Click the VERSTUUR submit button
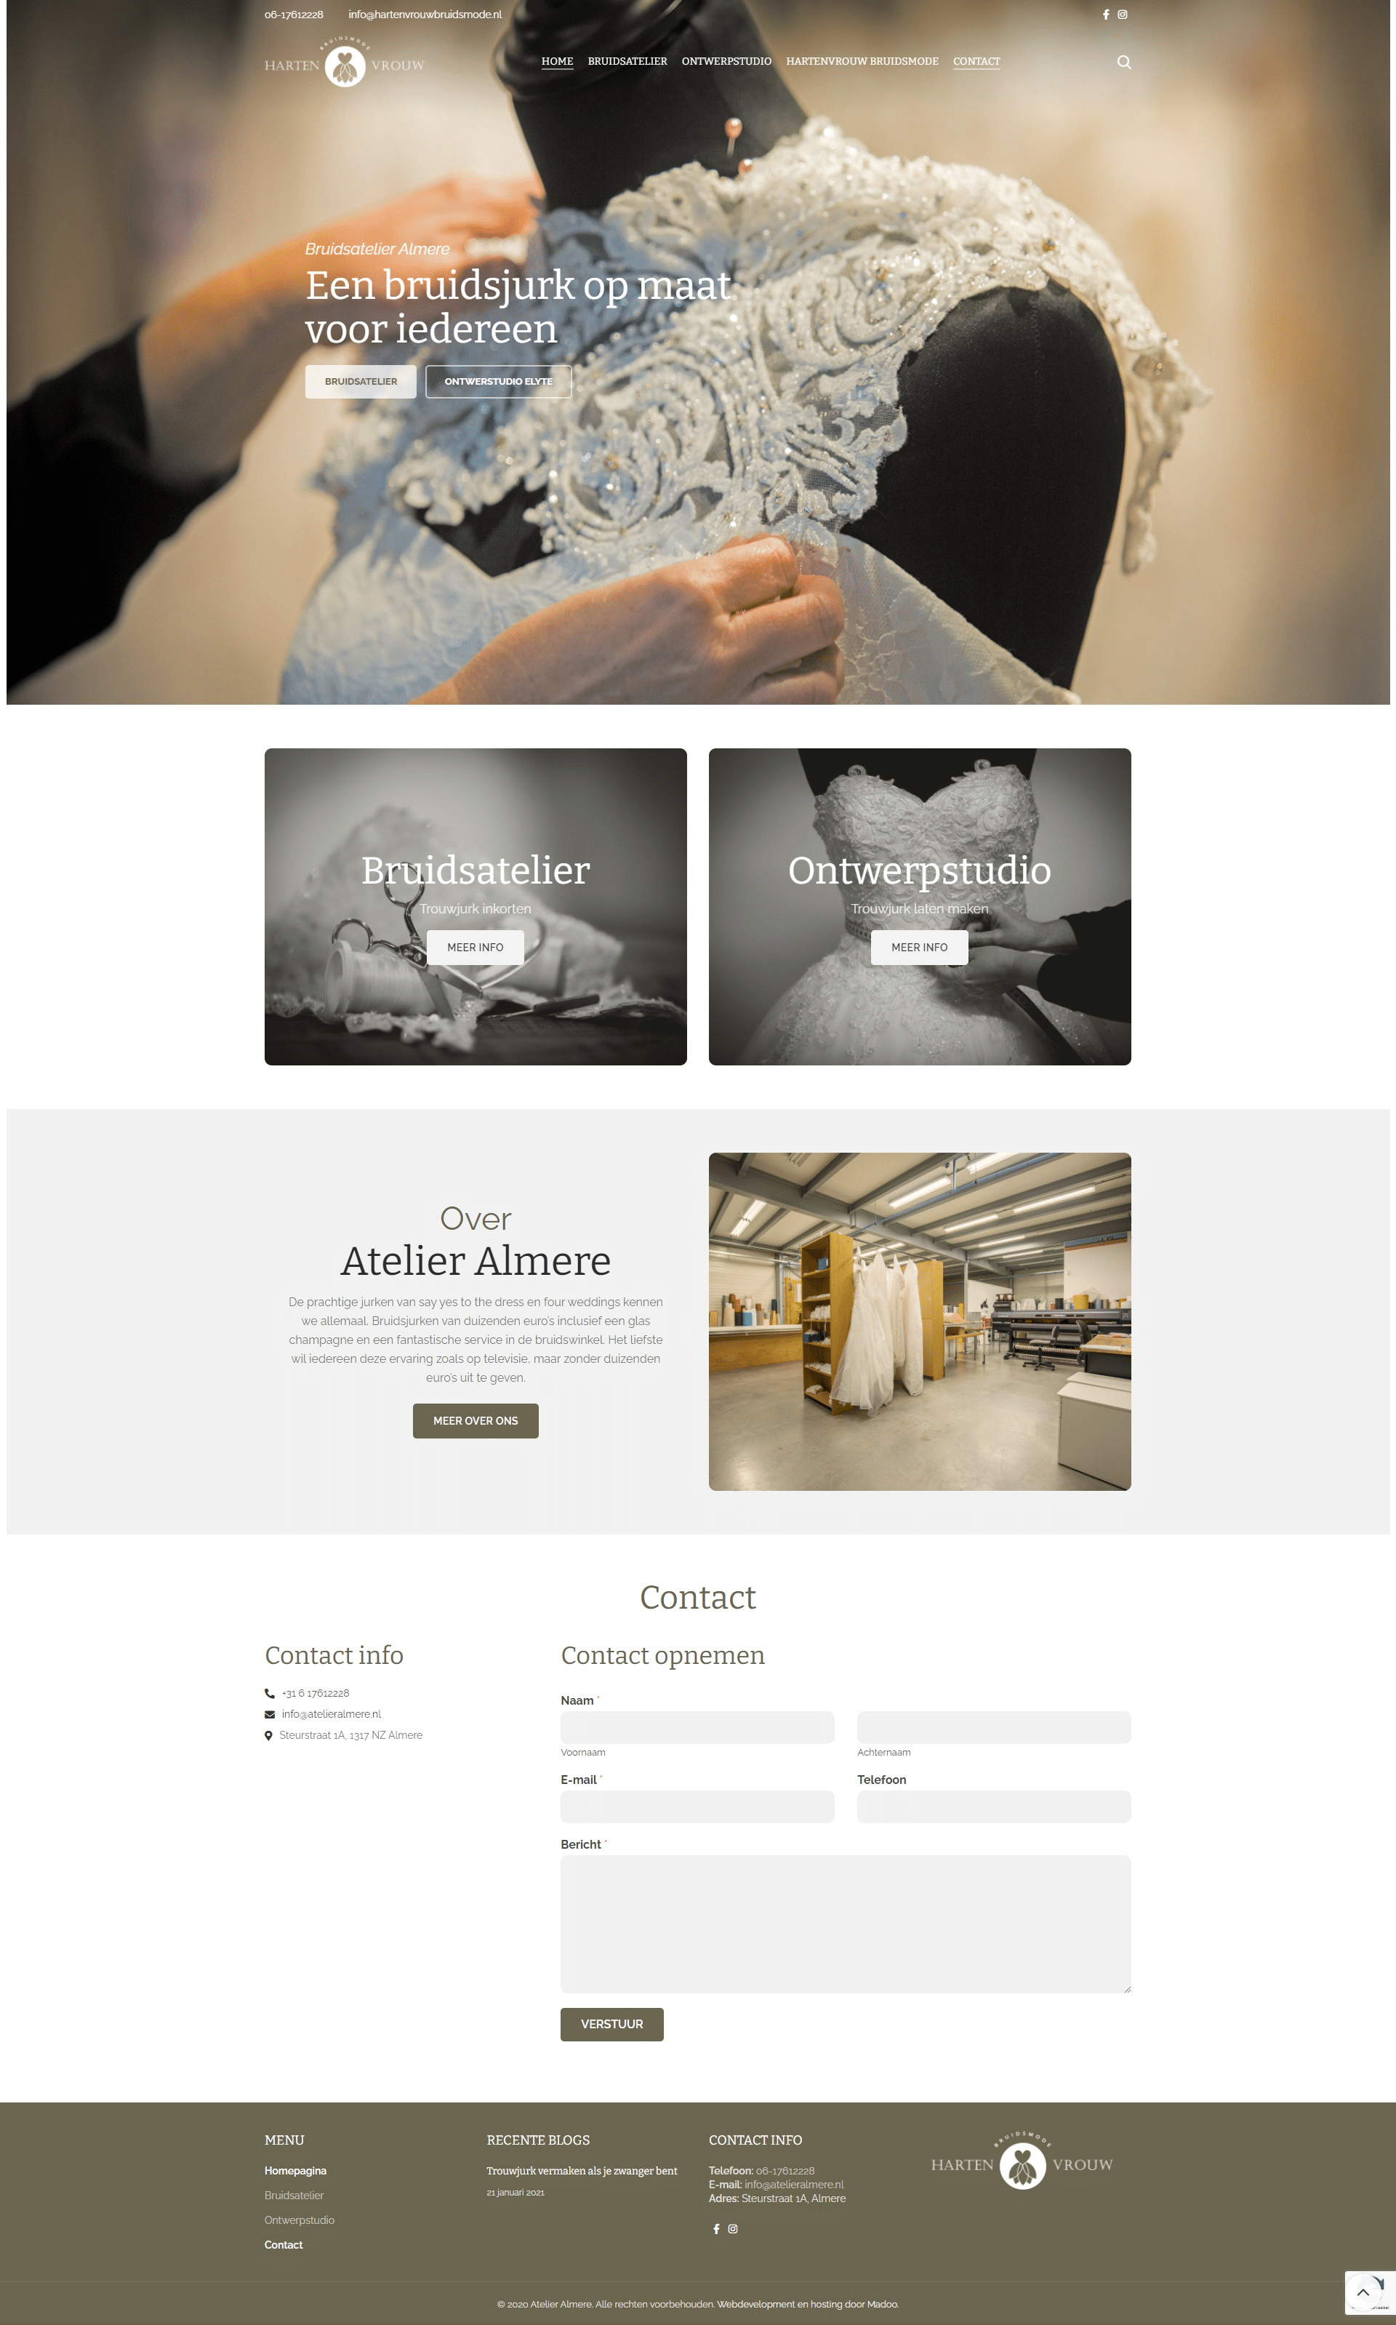This screenshot has width=1396, height=2325. tap(612, 2022)
